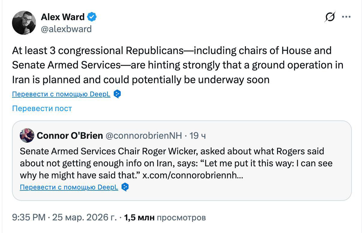
Task: Click the Alex Ward display name
Action: (x=63, y=17)
